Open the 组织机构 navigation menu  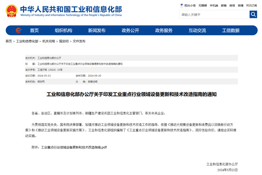(x=63, y=30)
